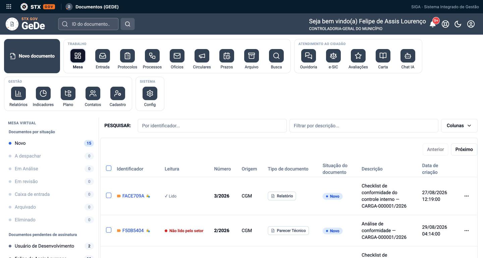The height and width of the screenshot is (258, 483).
Task: Open Ouvidoria chat section
Action: click(x=309, y=56)
